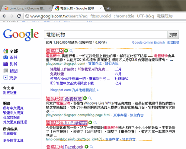Click green circle icon beside funP result
Screen dimensions: 186x149
click(x=90, y=122)
